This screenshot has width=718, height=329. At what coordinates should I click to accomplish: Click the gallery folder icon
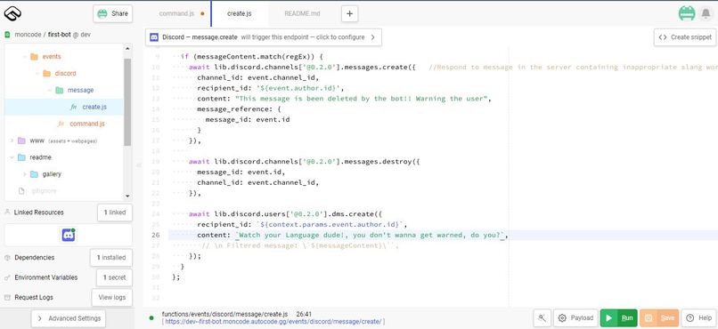[x=35, y=174]
